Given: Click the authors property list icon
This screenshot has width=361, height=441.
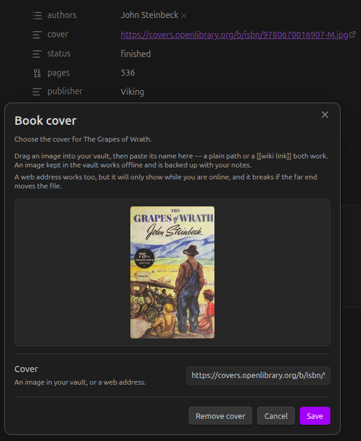Looking at the screenshot, I should tap(37, 15).
